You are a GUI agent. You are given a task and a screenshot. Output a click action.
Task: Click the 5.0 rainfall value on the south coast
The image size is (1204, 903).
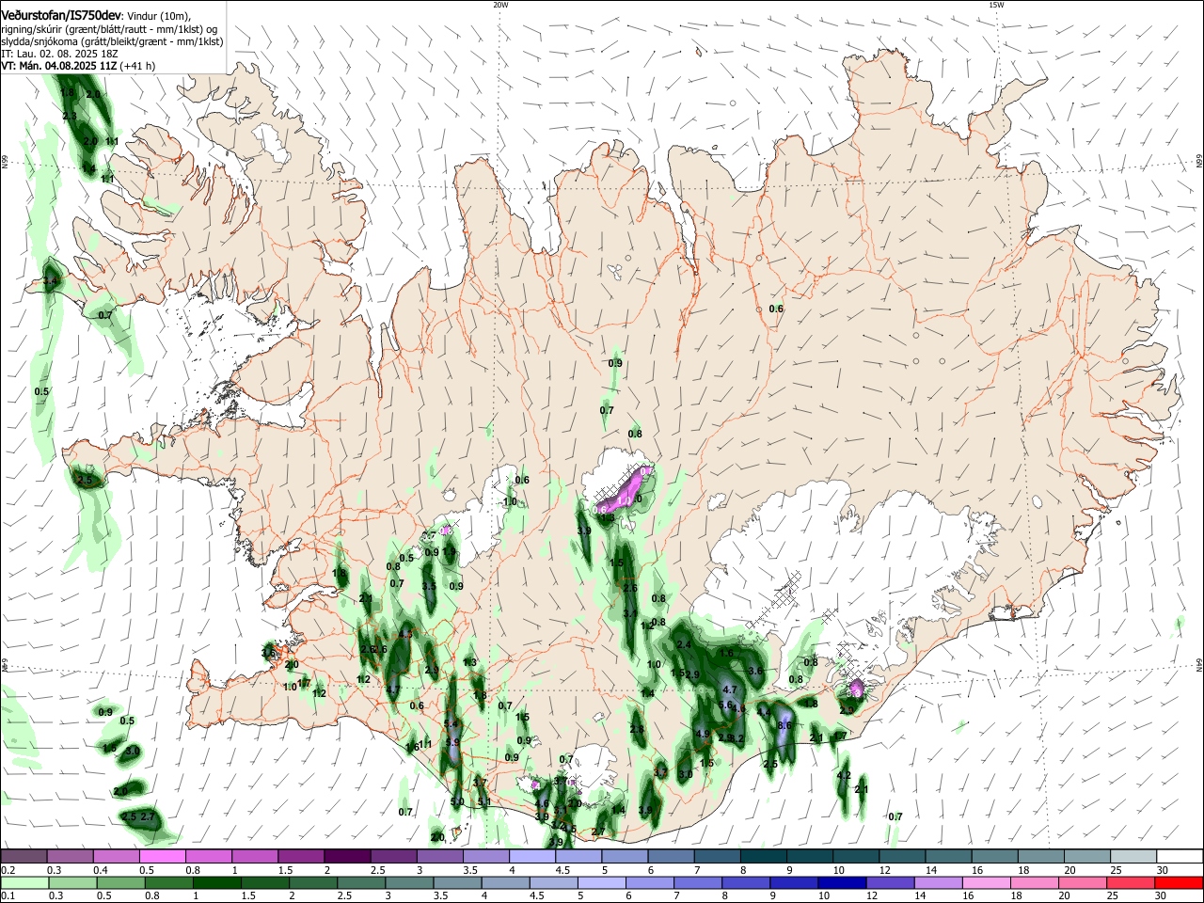pos(457,802)
